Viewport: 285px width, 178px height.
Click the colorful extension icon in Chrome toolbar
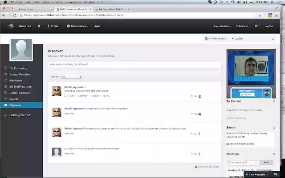pyautogui.click(x=270, y=15)
